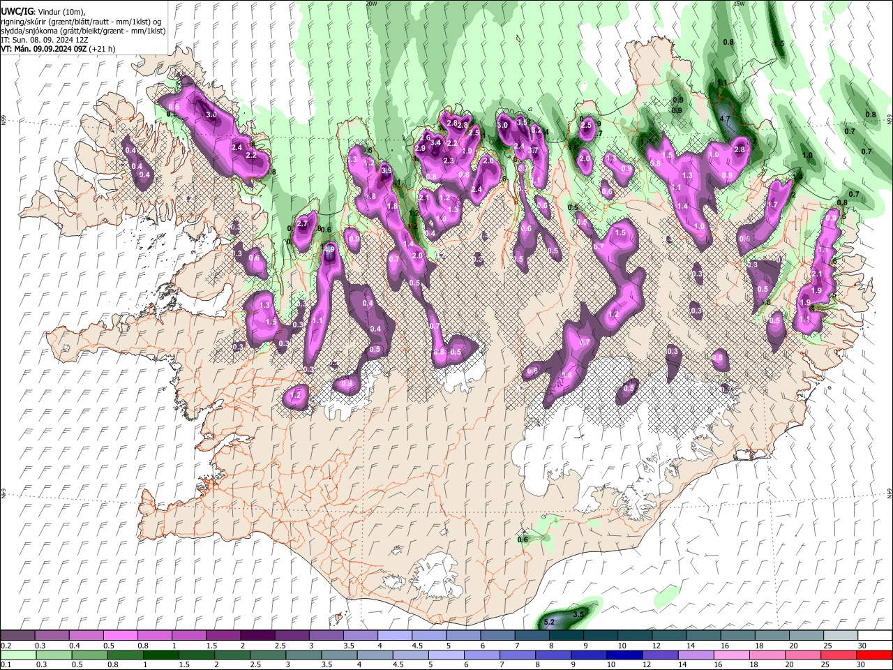Click the '0.1' label in the bottom legend row
Screen dimensions: 893x670
click(x=5, y=665)
